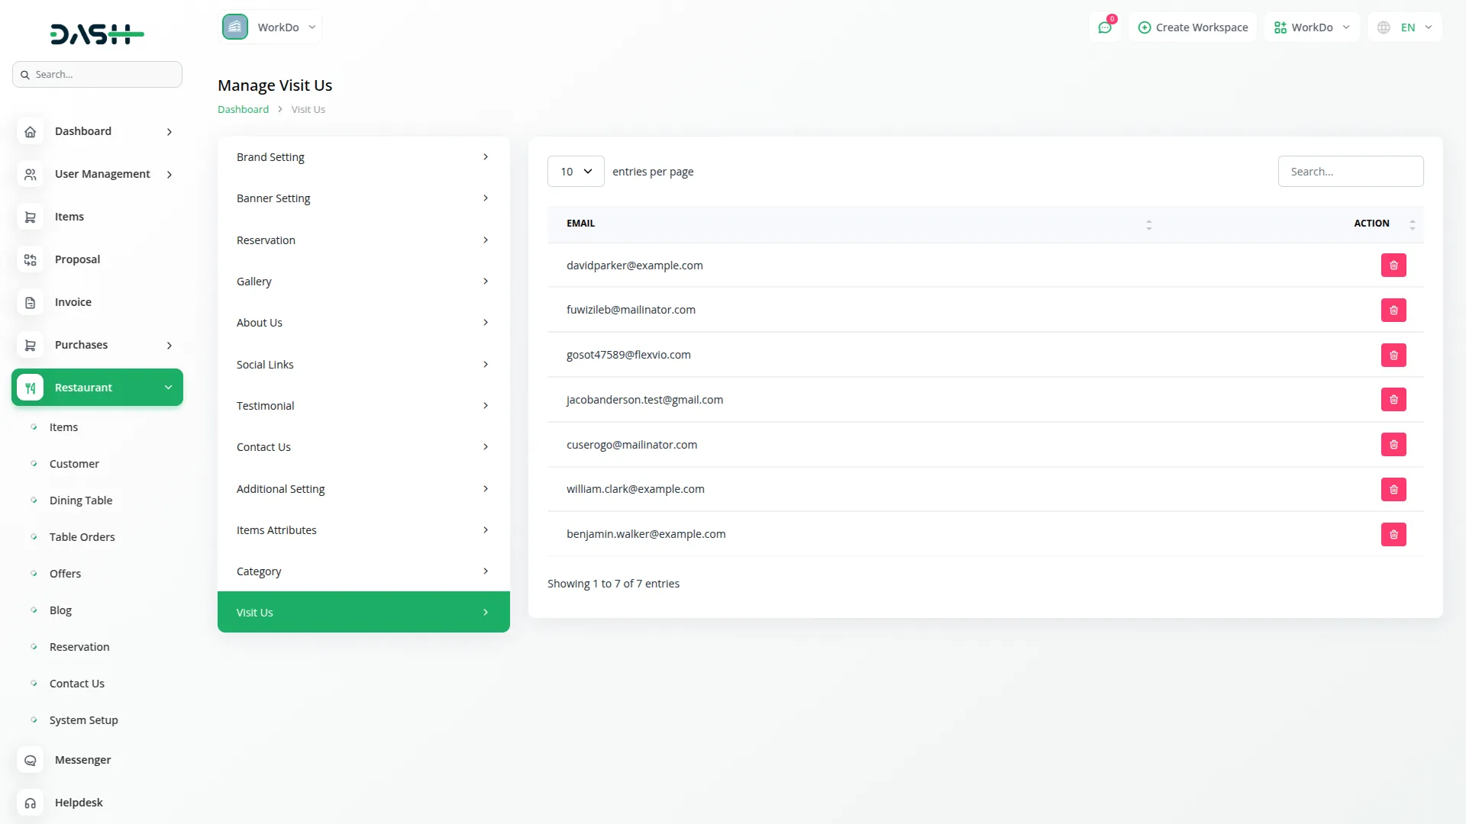Open Banner Setting section

tap(363, 198)
